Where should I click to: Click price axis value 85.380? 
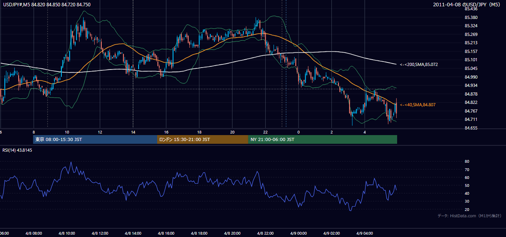(x=471, y=17)
